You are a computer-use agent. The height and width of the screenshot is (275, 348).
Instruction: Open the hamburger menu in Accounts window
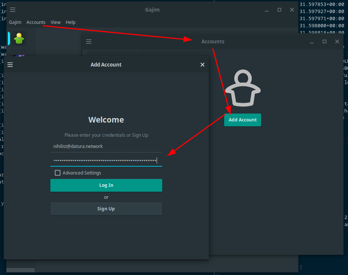click(89, 41)
